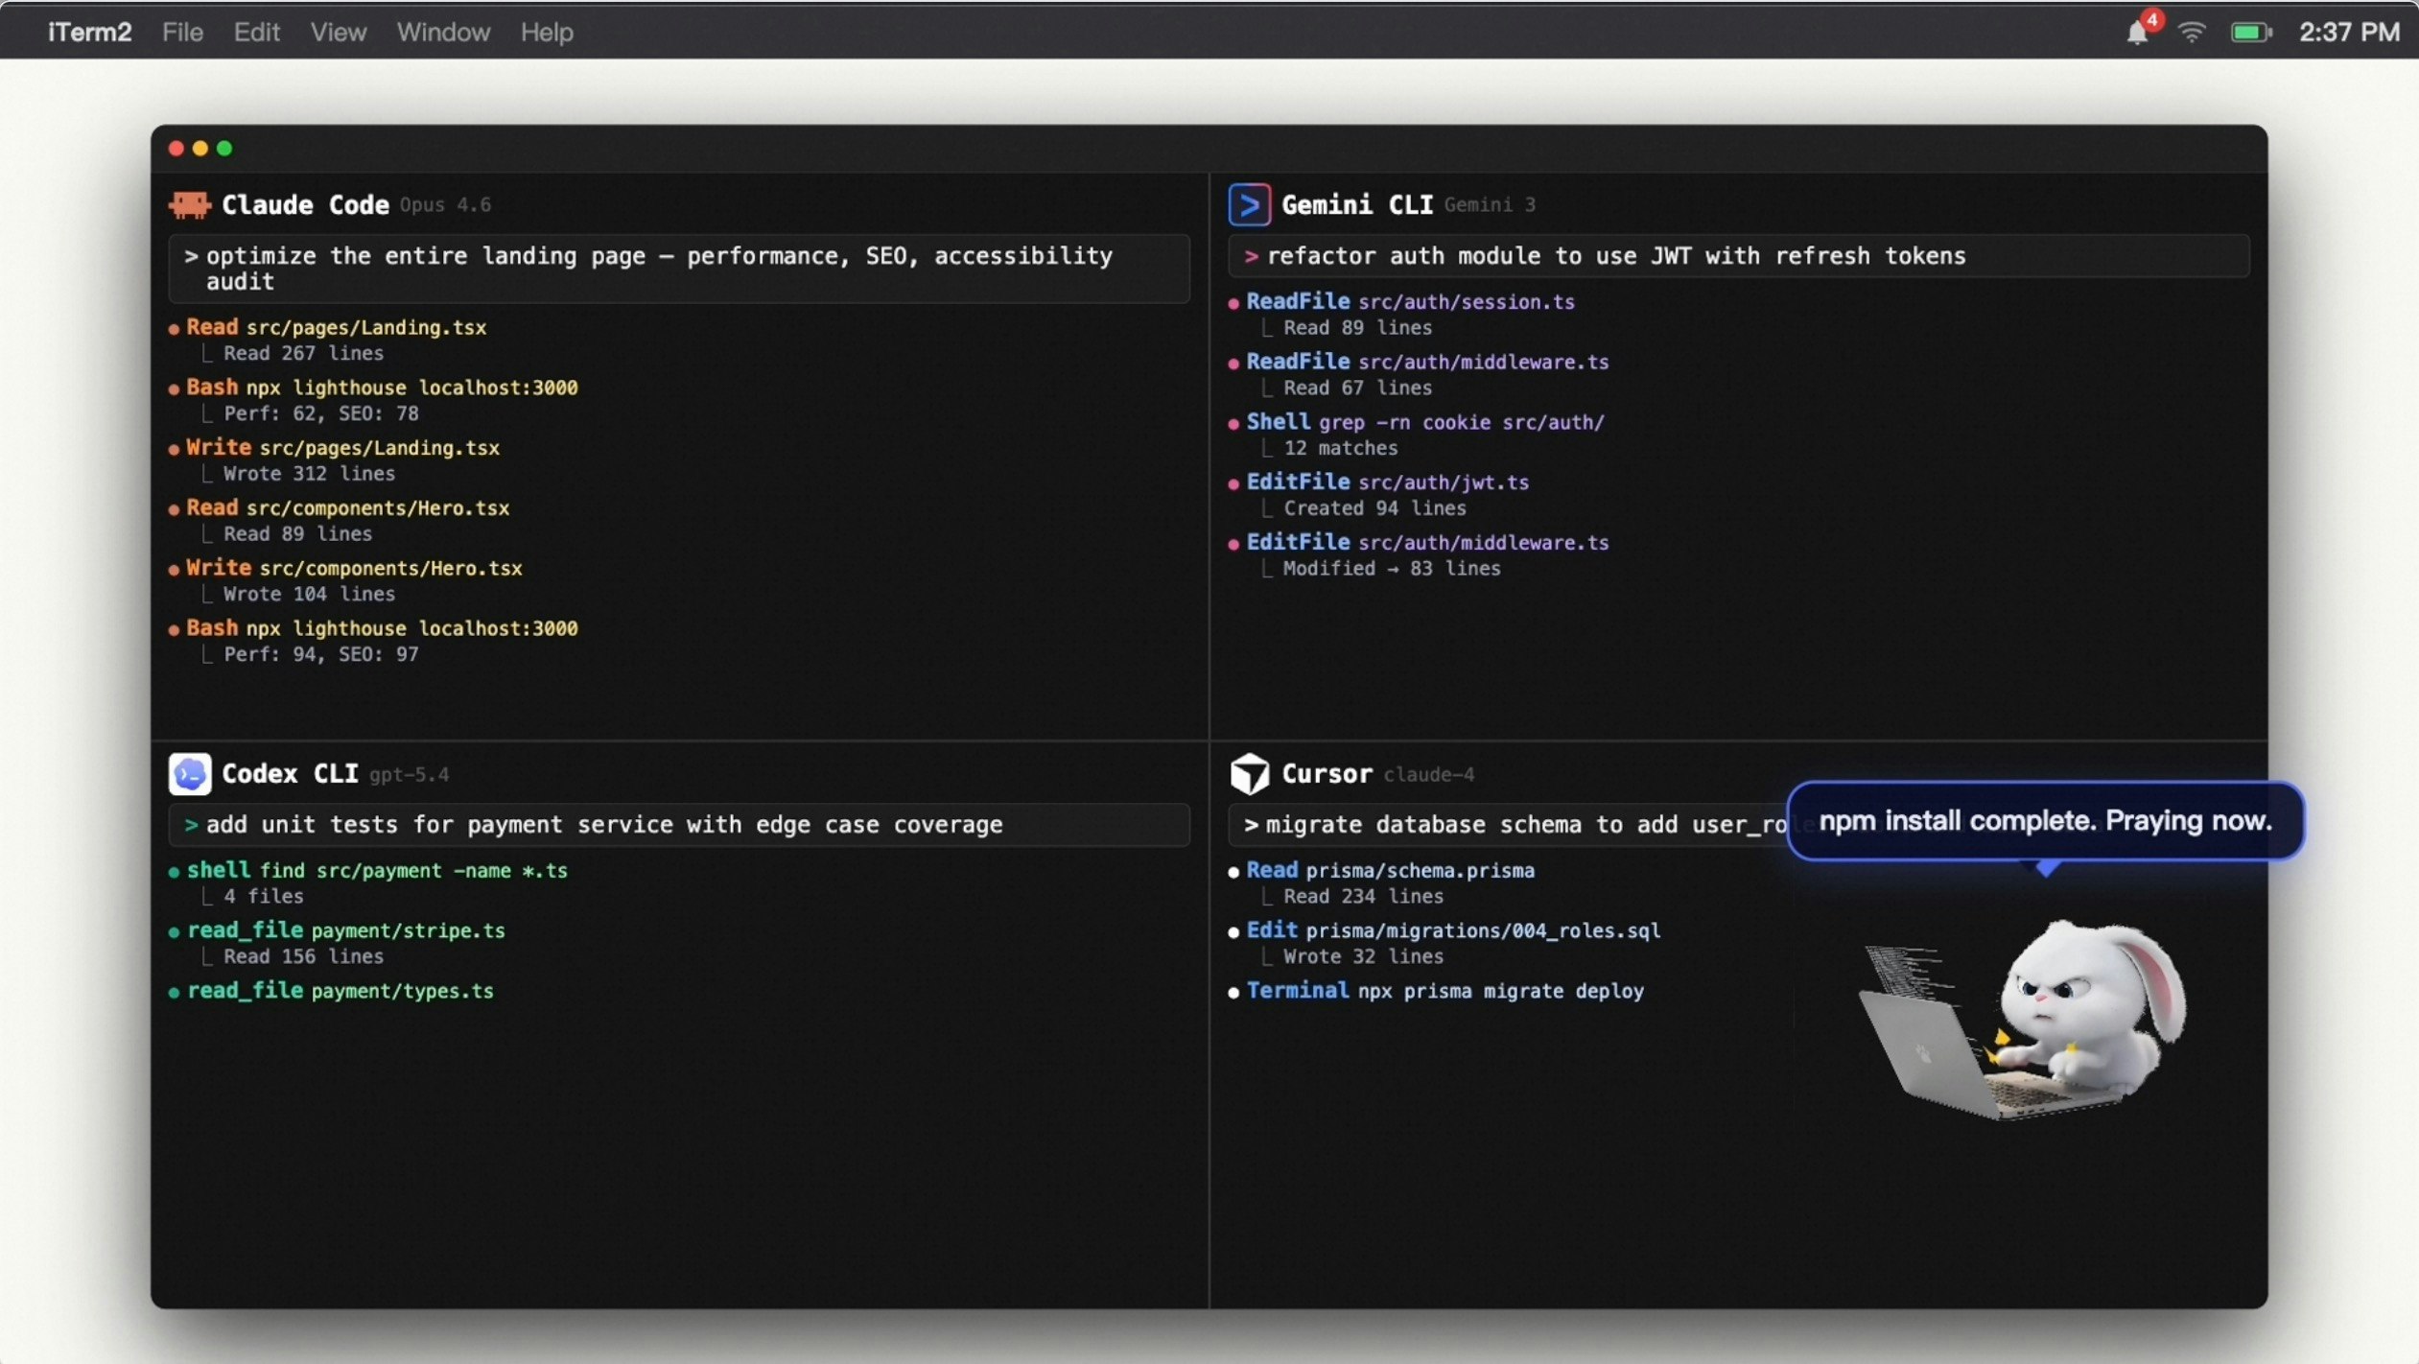
Task: Click the rabbit typing on laptop image
Action: [x=2024, y=1019]
